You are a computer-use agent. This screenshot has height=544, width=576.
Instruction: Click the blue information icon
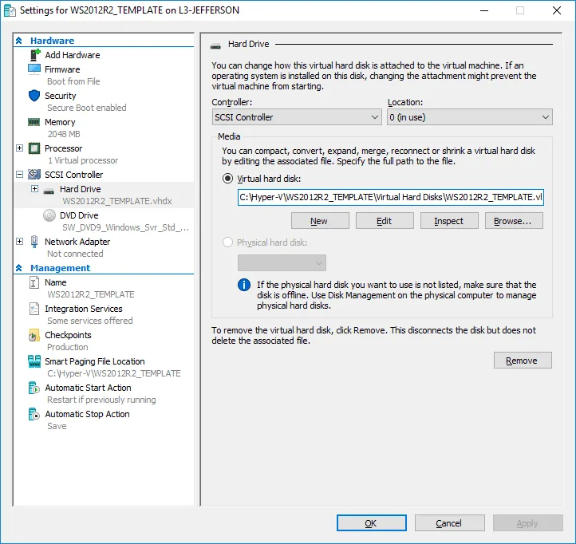pos(244,285)
